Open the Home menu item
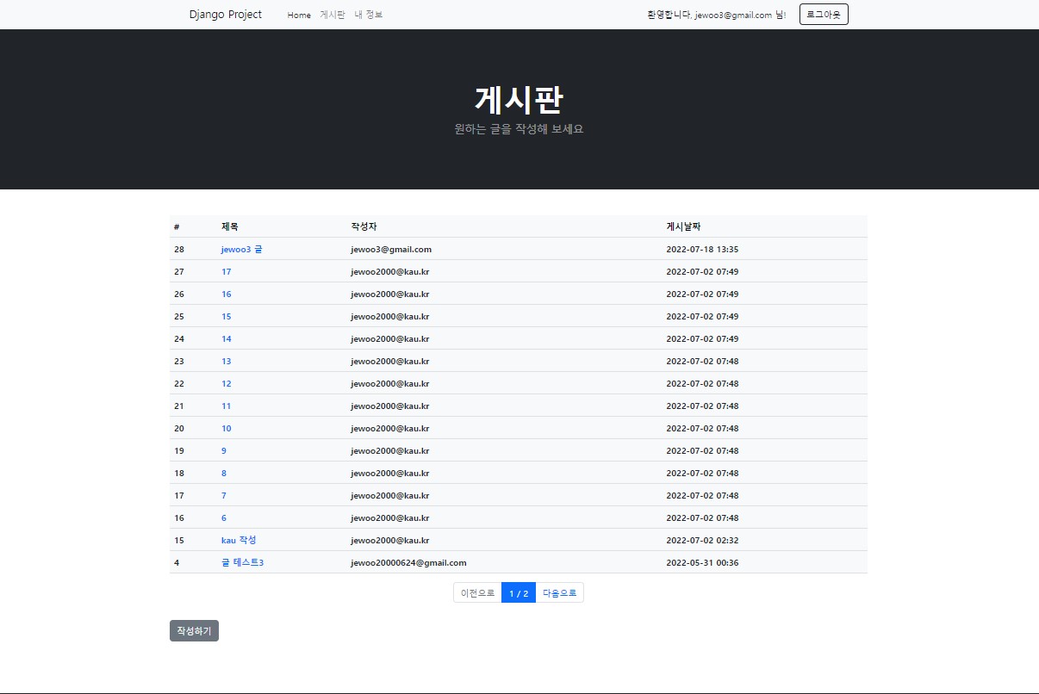The image size is (1039, 694). 299,15
